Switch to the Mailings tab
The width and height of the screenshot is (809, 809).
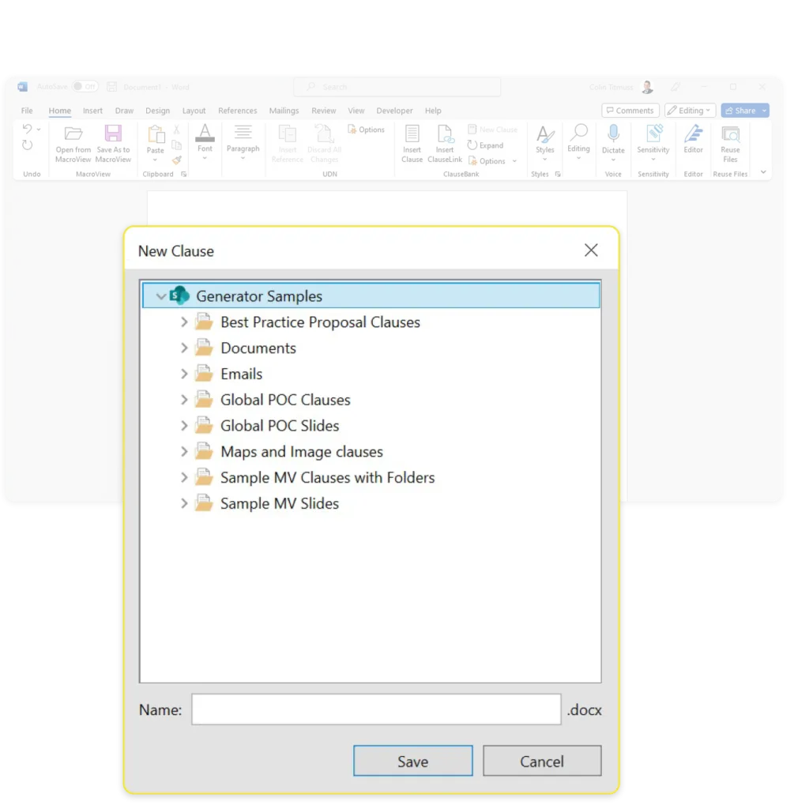pyautogui.click(x=284, y=111)
